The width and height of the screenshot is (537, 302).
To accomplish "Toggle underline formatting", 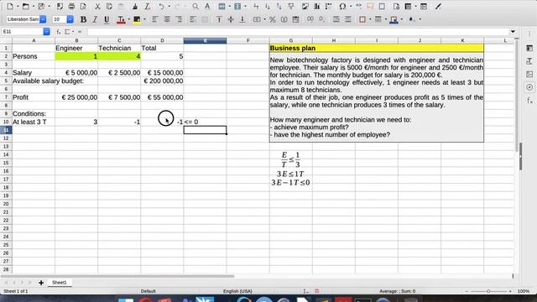I will coord(107,19).
